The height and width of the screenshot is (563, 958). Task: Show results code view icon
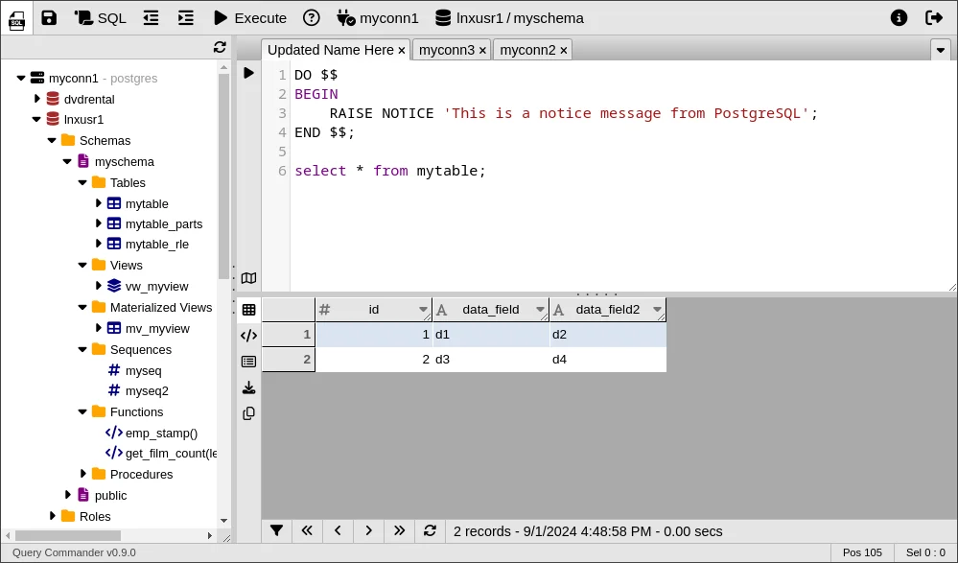(x=248, y=336)
